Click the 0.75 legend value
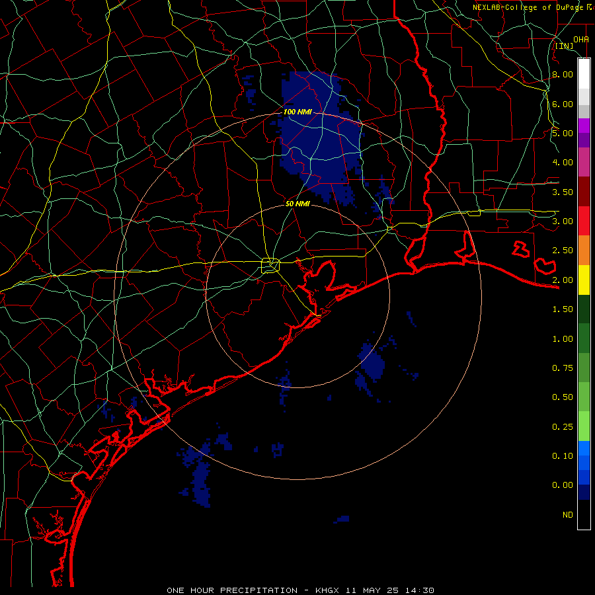Image resolution: width=595 pixels, height=595 pixels. tap(563, 368)
